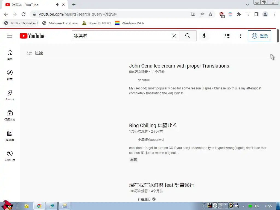Bookmark this page with the star icon
This screenshot has width=280, height=210.
point(211,14)
